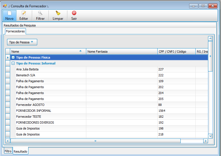This screenshot has width=221, height=156.
Task: Select Folha de Pagamento with code 202
Action: click(112, 87)
